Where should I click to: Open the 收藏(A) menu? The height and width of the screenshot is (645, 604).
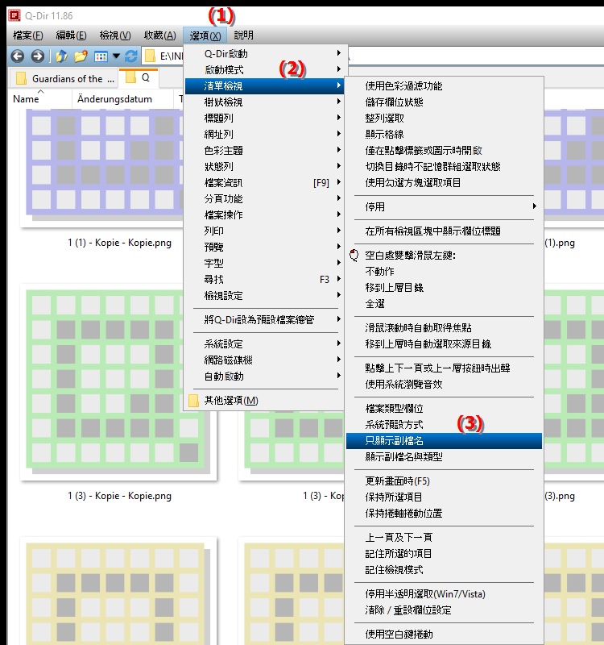point(159,35)
